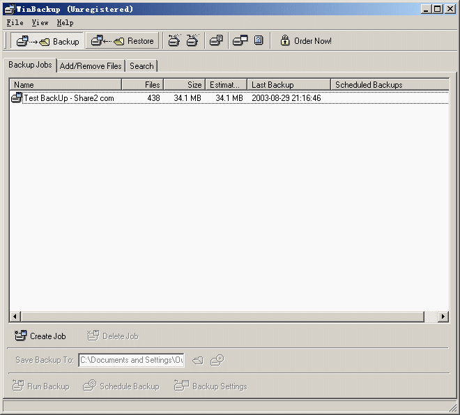Select the Test BackUp - Share2.com job
The height and width of the screenshot is (415, 460).
pos(68,98)
